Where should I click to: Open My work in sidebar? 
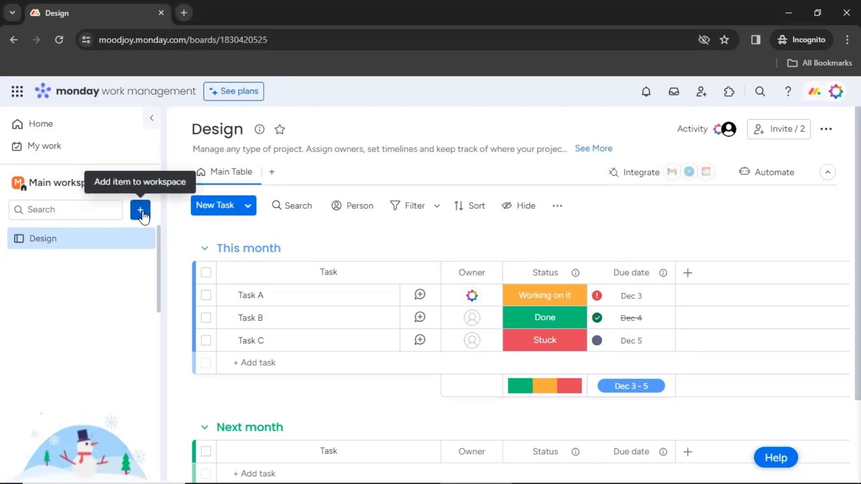coord(44,146)
